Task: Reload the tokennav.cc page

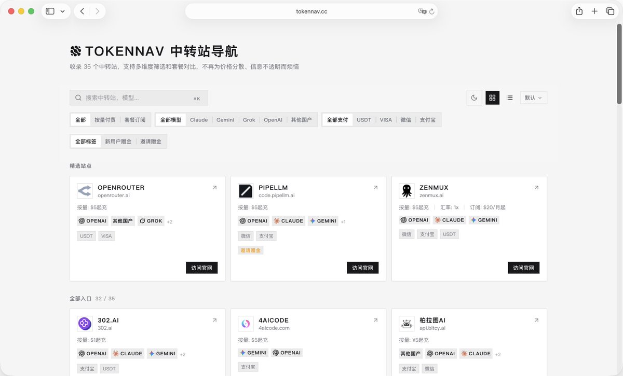Action: click(x=432, y=11)
